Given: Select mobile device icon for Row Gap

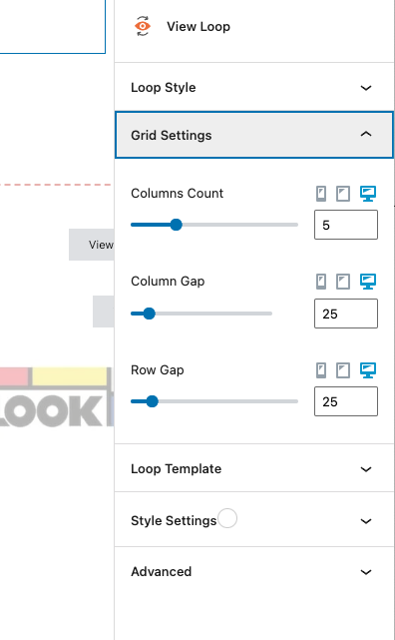Looking at the screenshot, I should 321,370.
